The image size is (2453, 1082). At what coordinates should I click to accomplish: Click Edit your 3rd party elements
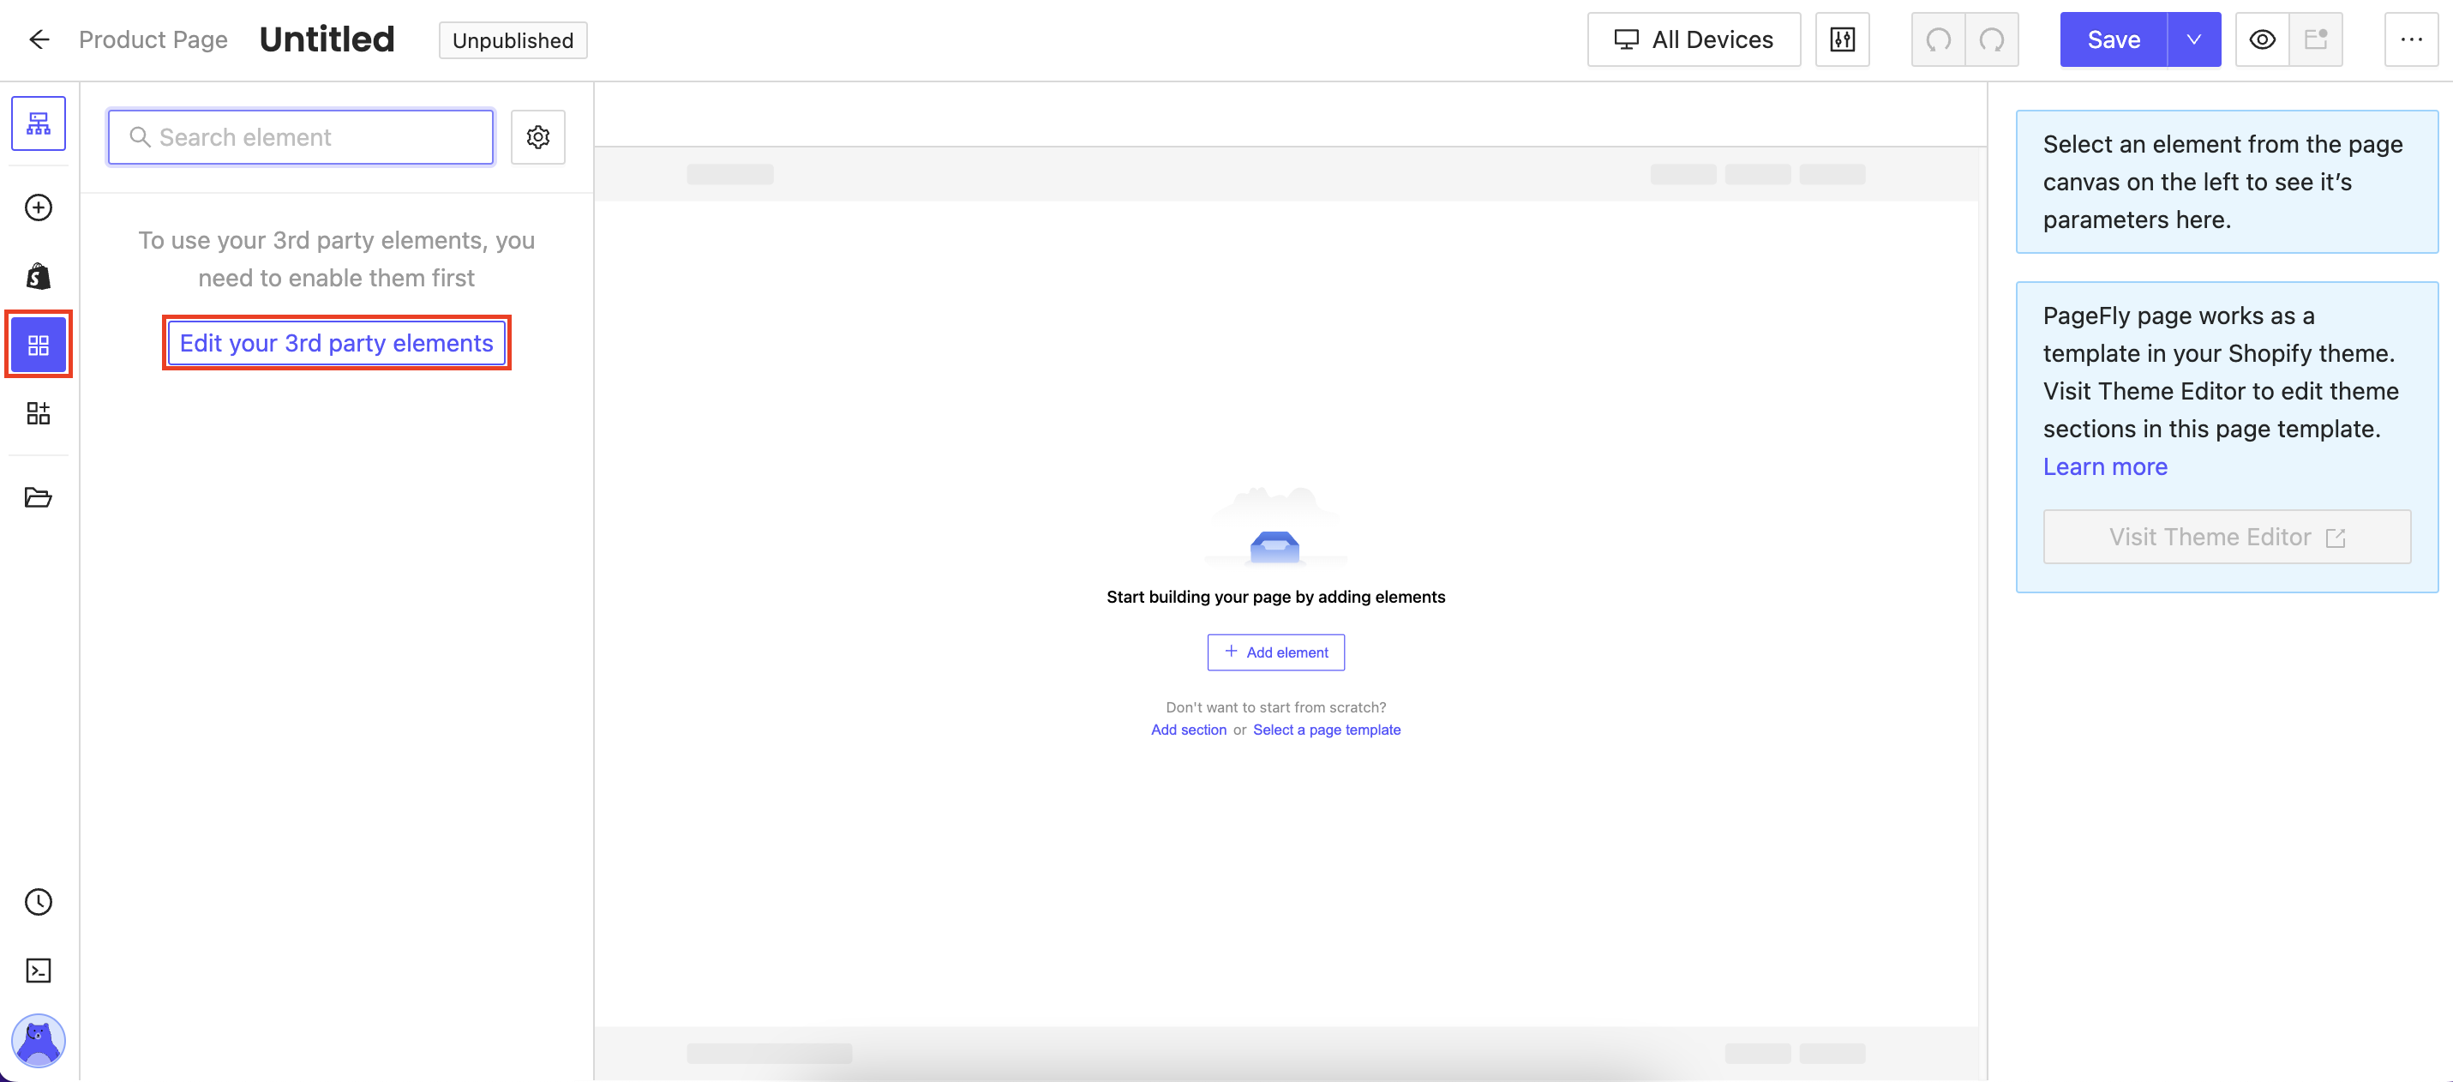click(336, 343)
